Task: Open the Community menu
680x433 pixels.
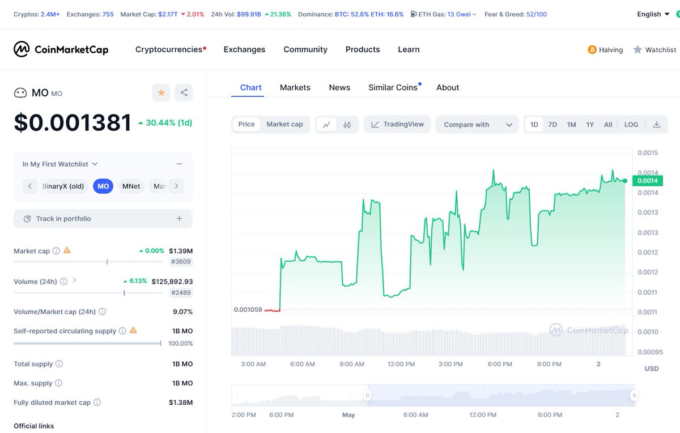Action: [305, 49]
